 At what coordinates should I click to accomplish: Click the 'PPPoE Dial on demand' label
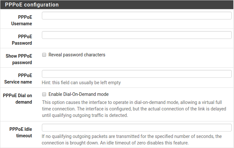tap(18, 99)
